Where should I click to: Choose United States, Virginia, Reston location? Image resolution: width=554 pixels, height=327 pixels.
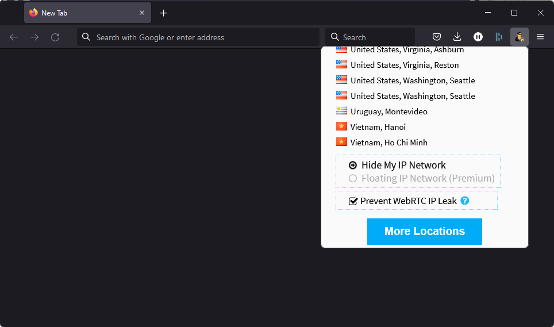pos(398,65)
